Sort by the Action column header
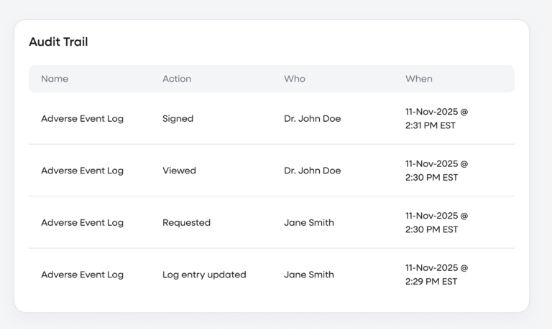This screenshot has height=329, width=552. 177,79
